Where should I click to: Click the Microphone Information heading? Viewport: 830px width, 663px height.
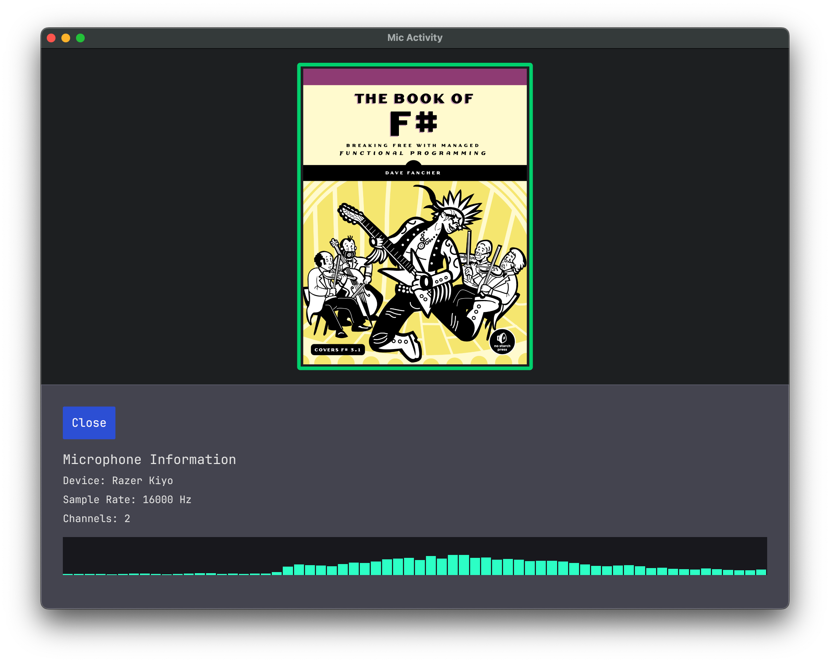(x=149, y=459)
